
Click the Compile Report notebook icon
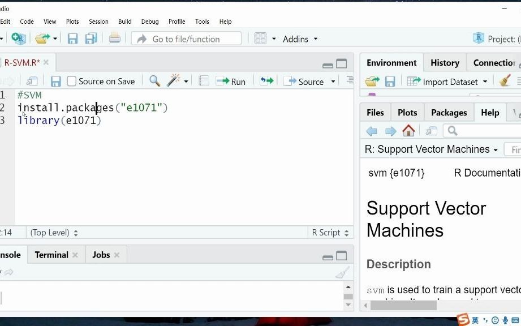(x=204, y=81)
